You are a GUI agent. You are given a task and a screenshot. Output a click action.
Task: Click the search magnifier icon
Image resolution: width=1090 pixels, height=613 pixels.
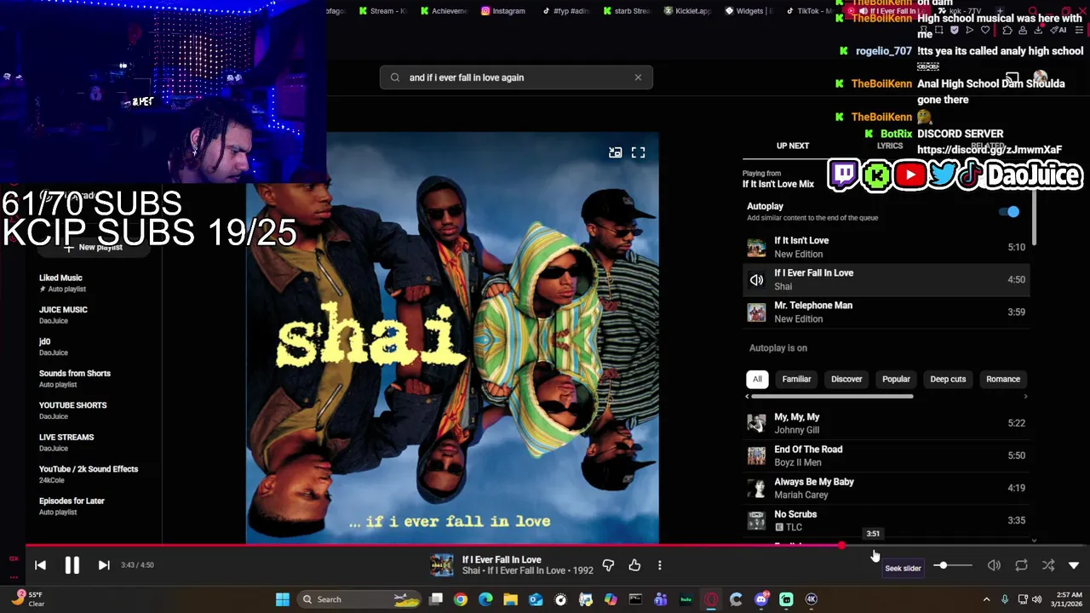pyautogui.click(x=395, y=77)
